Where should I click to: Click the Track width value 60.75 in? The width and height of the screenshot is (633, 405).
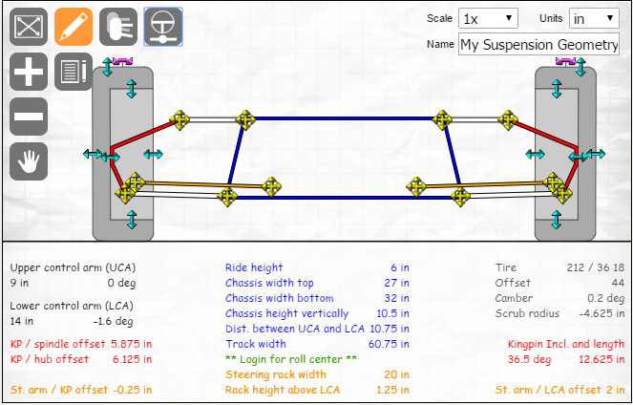tap(384, 344)
